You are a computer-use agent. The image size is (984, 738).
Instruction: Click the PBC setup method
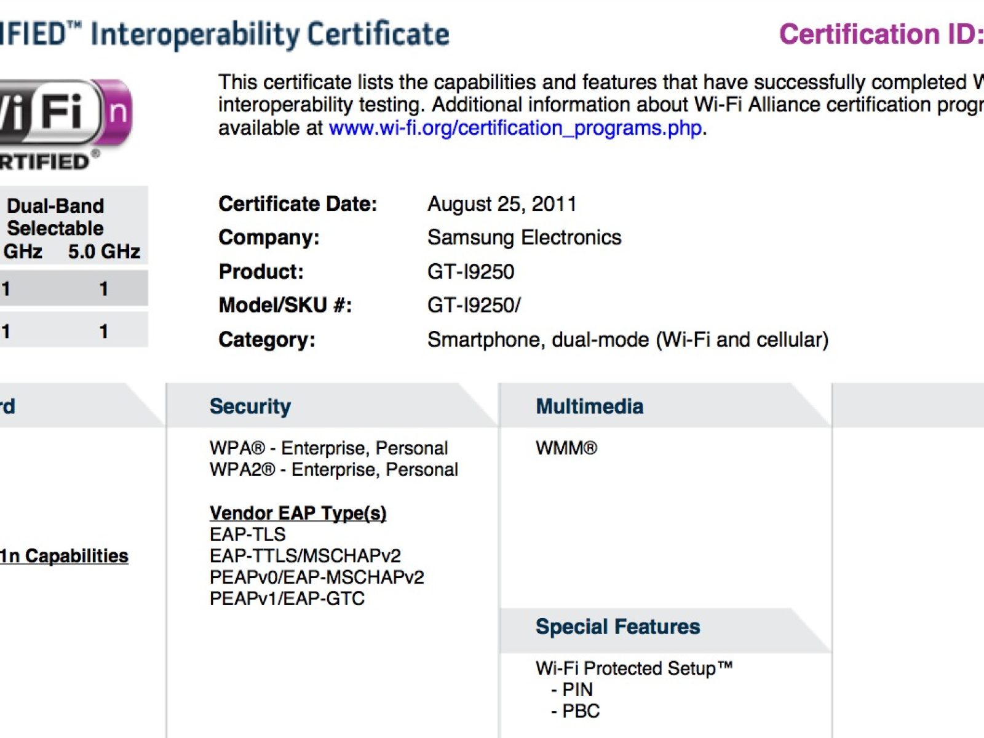580,711
